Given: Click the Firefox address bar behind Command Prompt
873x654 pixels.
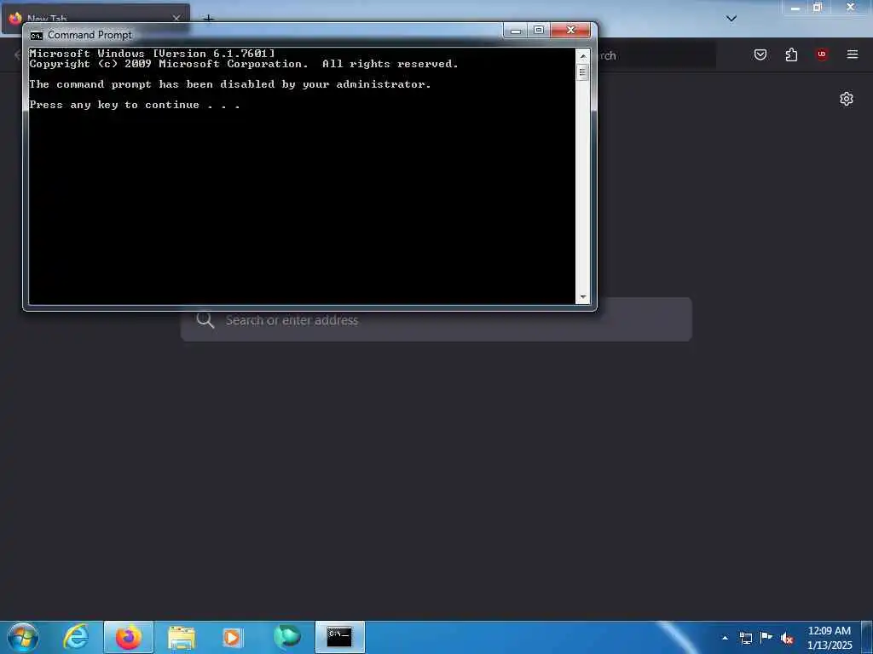Looking at the screenshot, I should click(x=657, y=55).
